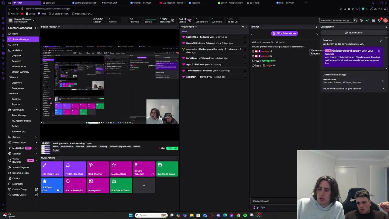Image resolution: width=389 pixels, height=219 pixels.
Task: Open the green sparkle what's-new icon
Action: click(x=367, y=20)
